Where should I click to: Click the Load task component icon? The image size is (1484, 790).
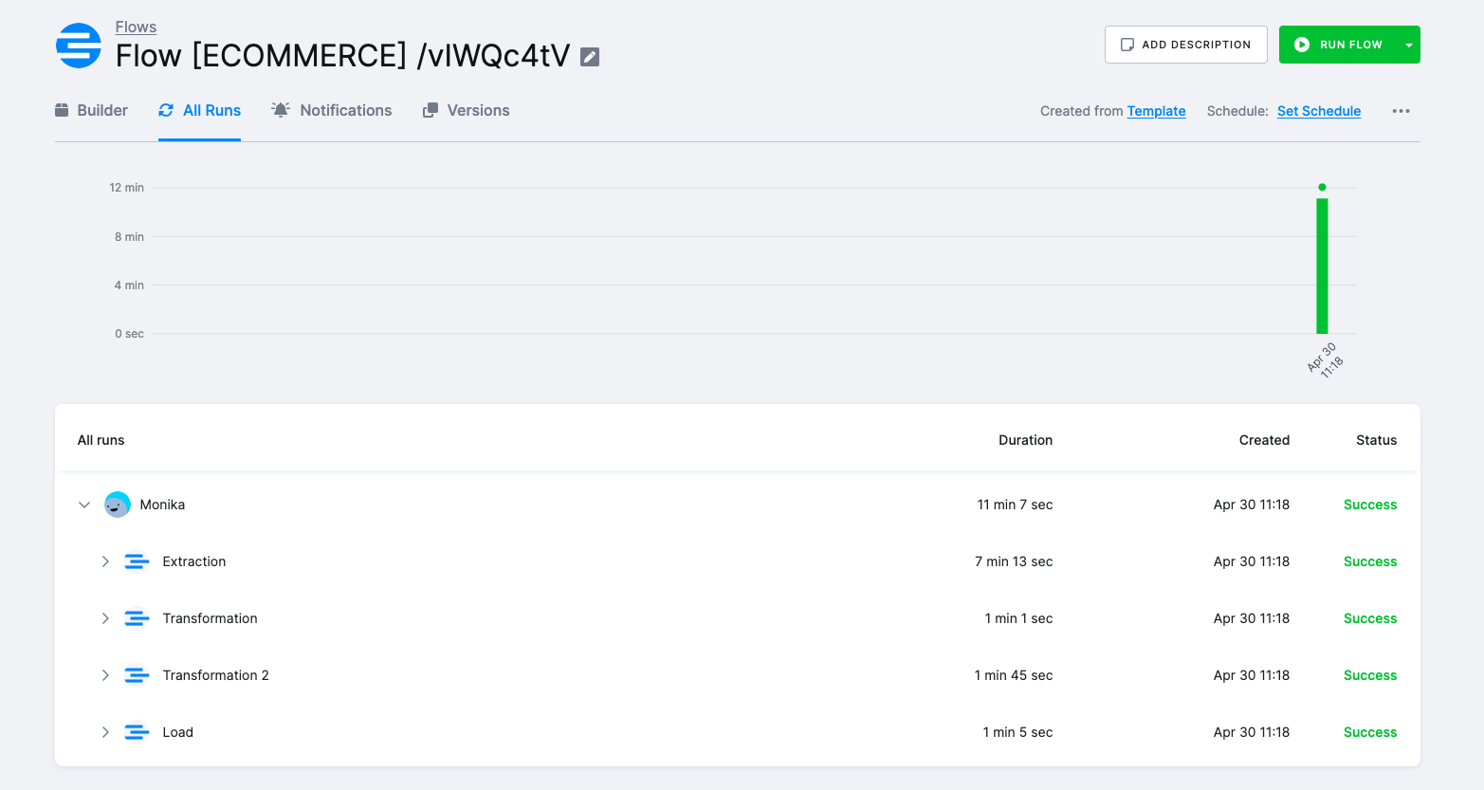(137, 731)
